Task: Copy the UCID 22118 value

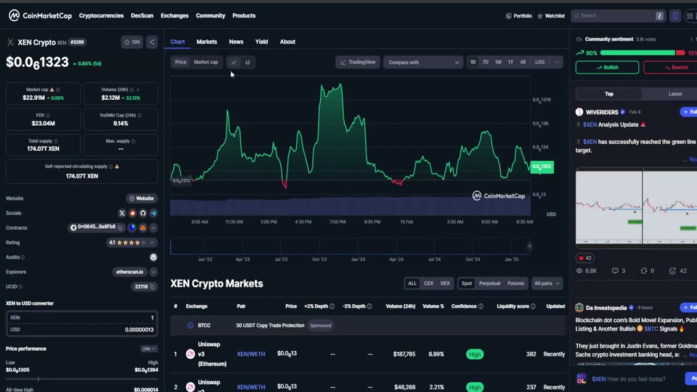Action: 152,286
